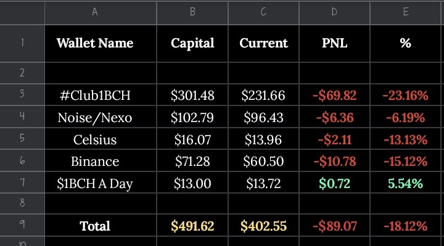The height and width of the screenshot is (246, 444).
Task: Select column C header
Action: [263, 12]
